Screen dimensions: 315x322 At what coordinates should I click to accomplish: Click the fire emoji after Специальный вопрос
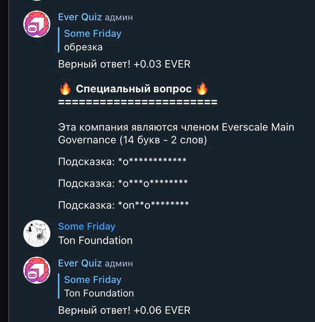tap(202, 89)
